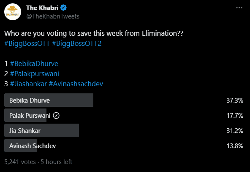Click the 37.3% poll result
250x172 pixels.
(235, 100)
